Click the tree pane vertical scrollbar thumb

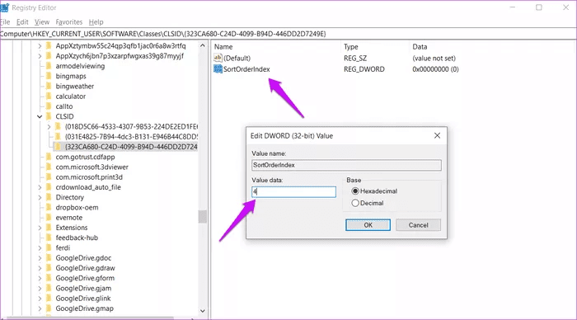pyautogui.click(x=203, y=217)
